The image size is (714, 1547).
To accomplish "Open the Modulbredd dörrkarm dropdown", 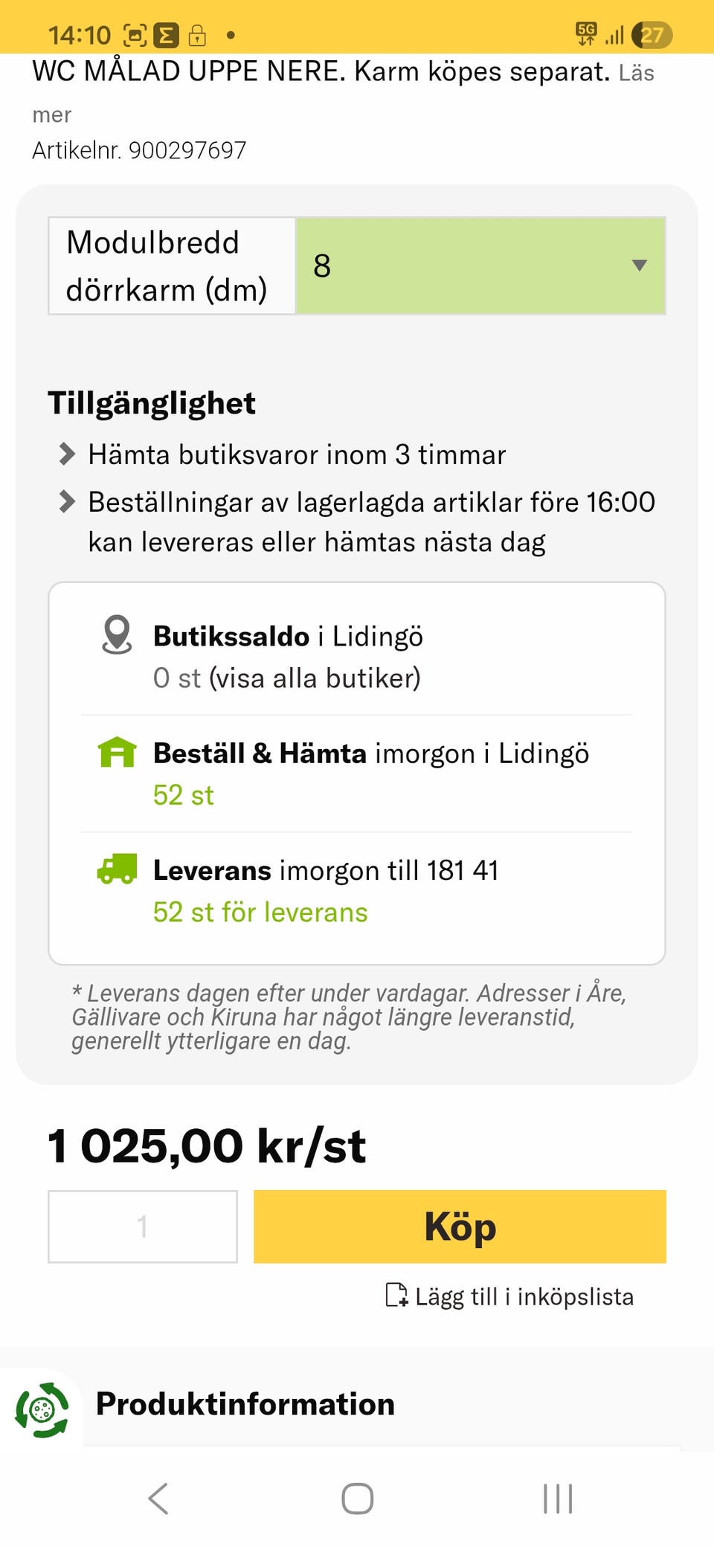I will coord(480,266).
